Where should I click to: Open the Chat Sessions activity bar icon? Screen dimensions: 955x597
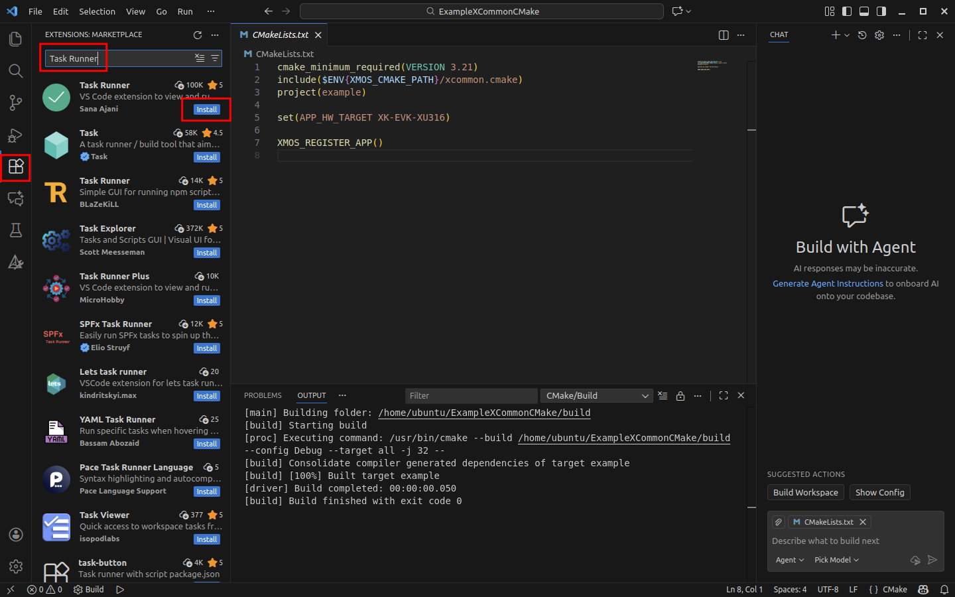point(16,198)
